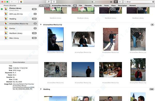The height and width of the screenshot is (101, 155).
Task: Filter search by Title
Action: [x=80, y=5]
